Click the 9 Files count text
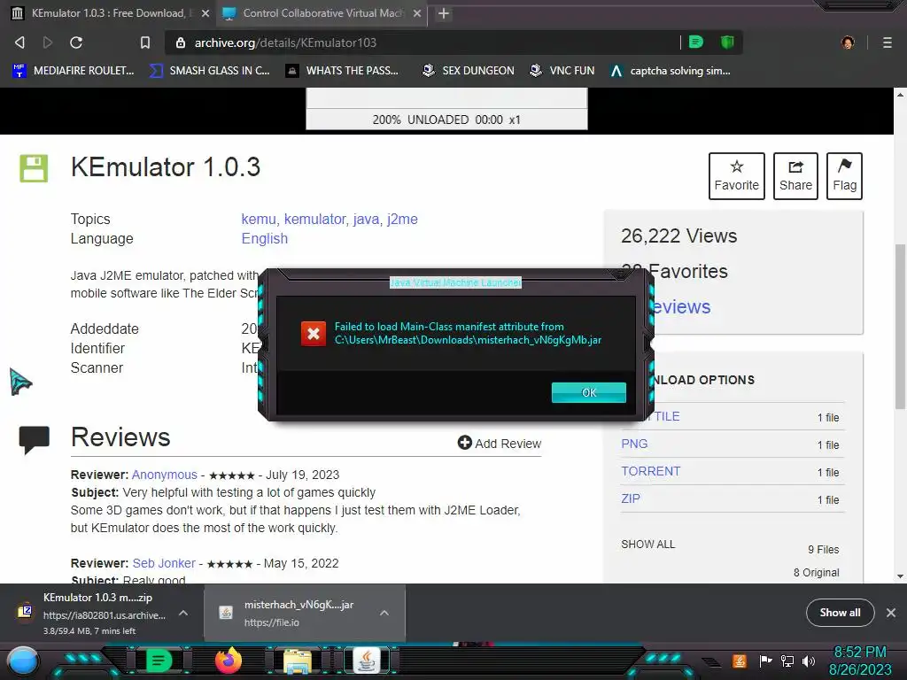 [x=823, y=549]
